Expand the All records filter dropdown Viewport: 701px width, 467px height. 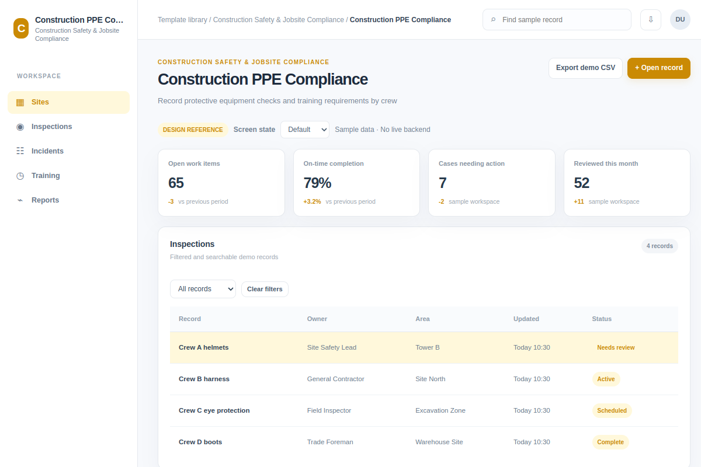(203, 289)
